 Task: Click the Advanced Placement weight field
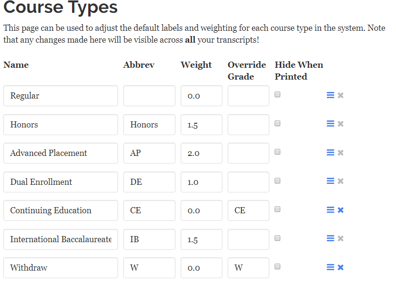[x=201, y=153]
